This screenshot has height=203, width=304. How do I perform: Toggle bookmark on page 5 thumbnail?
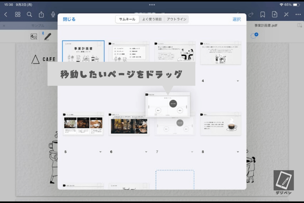point(99,114)
